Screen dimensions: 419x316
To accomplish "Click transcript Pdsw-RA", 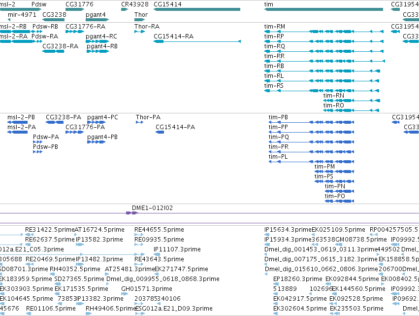I will coord(37,41).
